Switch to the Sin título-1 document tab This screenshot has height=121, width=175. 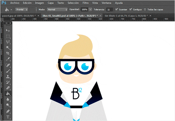point(126,16)
